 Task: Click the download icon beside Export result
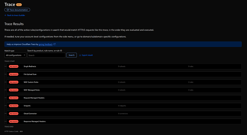click(80, 55)
